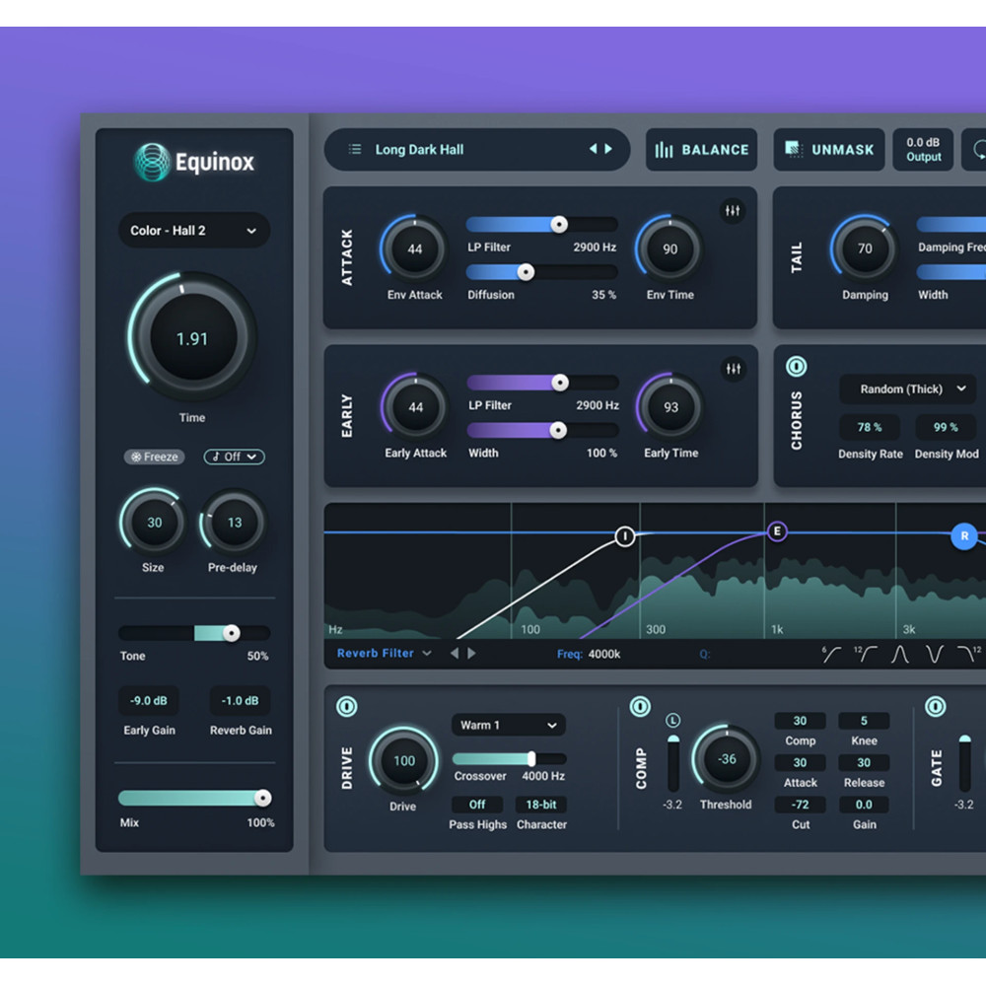Click the Early Width slider handle
Screen dimensions: 986x986
558,430
